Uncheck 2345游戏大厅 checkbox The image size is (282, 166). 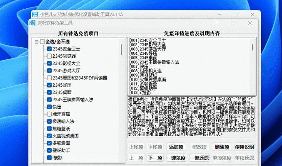coord(49,71)
